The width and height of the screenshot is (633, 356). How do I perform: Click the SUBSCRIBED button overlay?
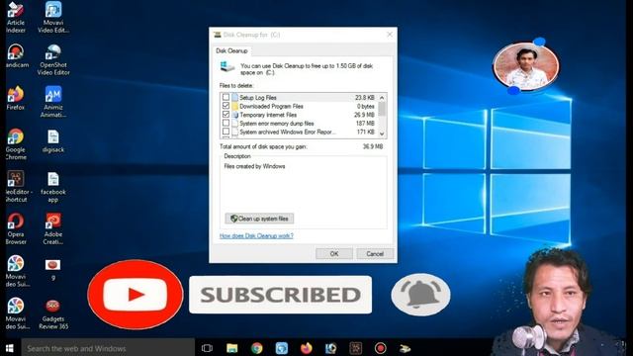click(280, 295)
